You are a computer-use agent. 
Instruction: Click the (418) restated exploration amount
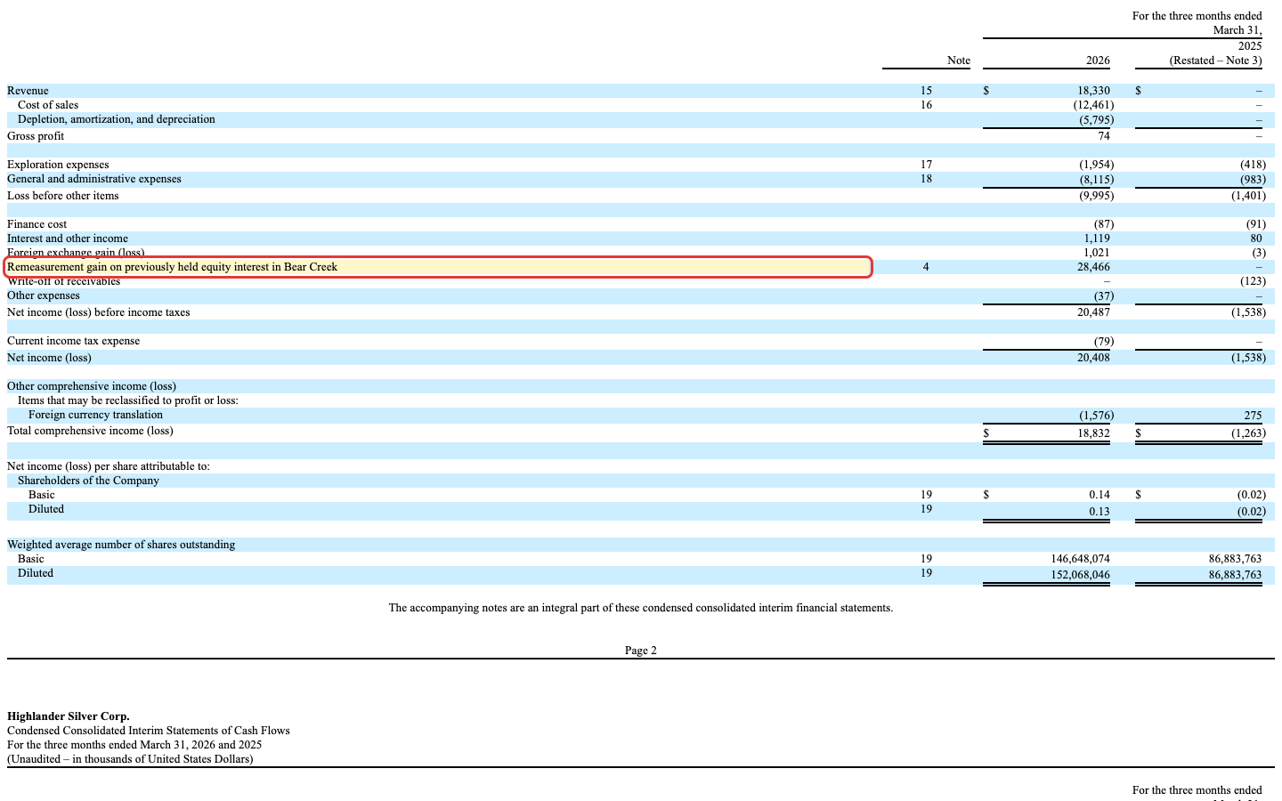(1253, 165)
